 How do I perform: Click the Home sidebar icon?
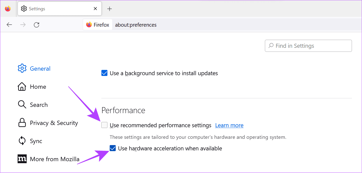point(22,86)
